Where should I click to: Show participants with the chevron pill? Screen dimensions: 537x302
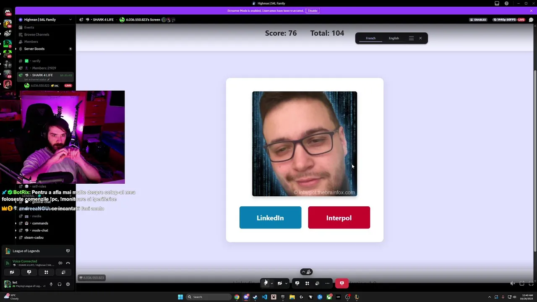click(x=306, y=272)
